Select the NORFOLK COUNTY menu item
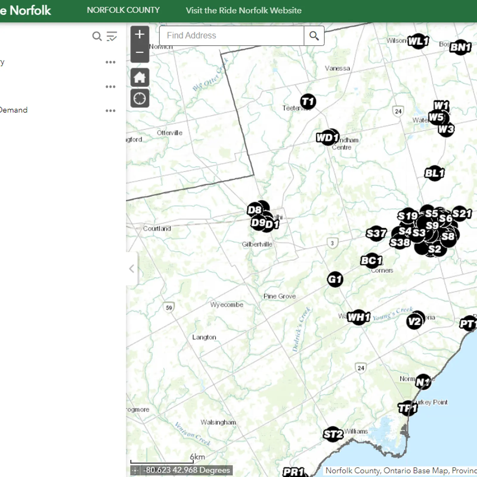The width and height of the screenshot is (477, 477). (x=123, y=10)
